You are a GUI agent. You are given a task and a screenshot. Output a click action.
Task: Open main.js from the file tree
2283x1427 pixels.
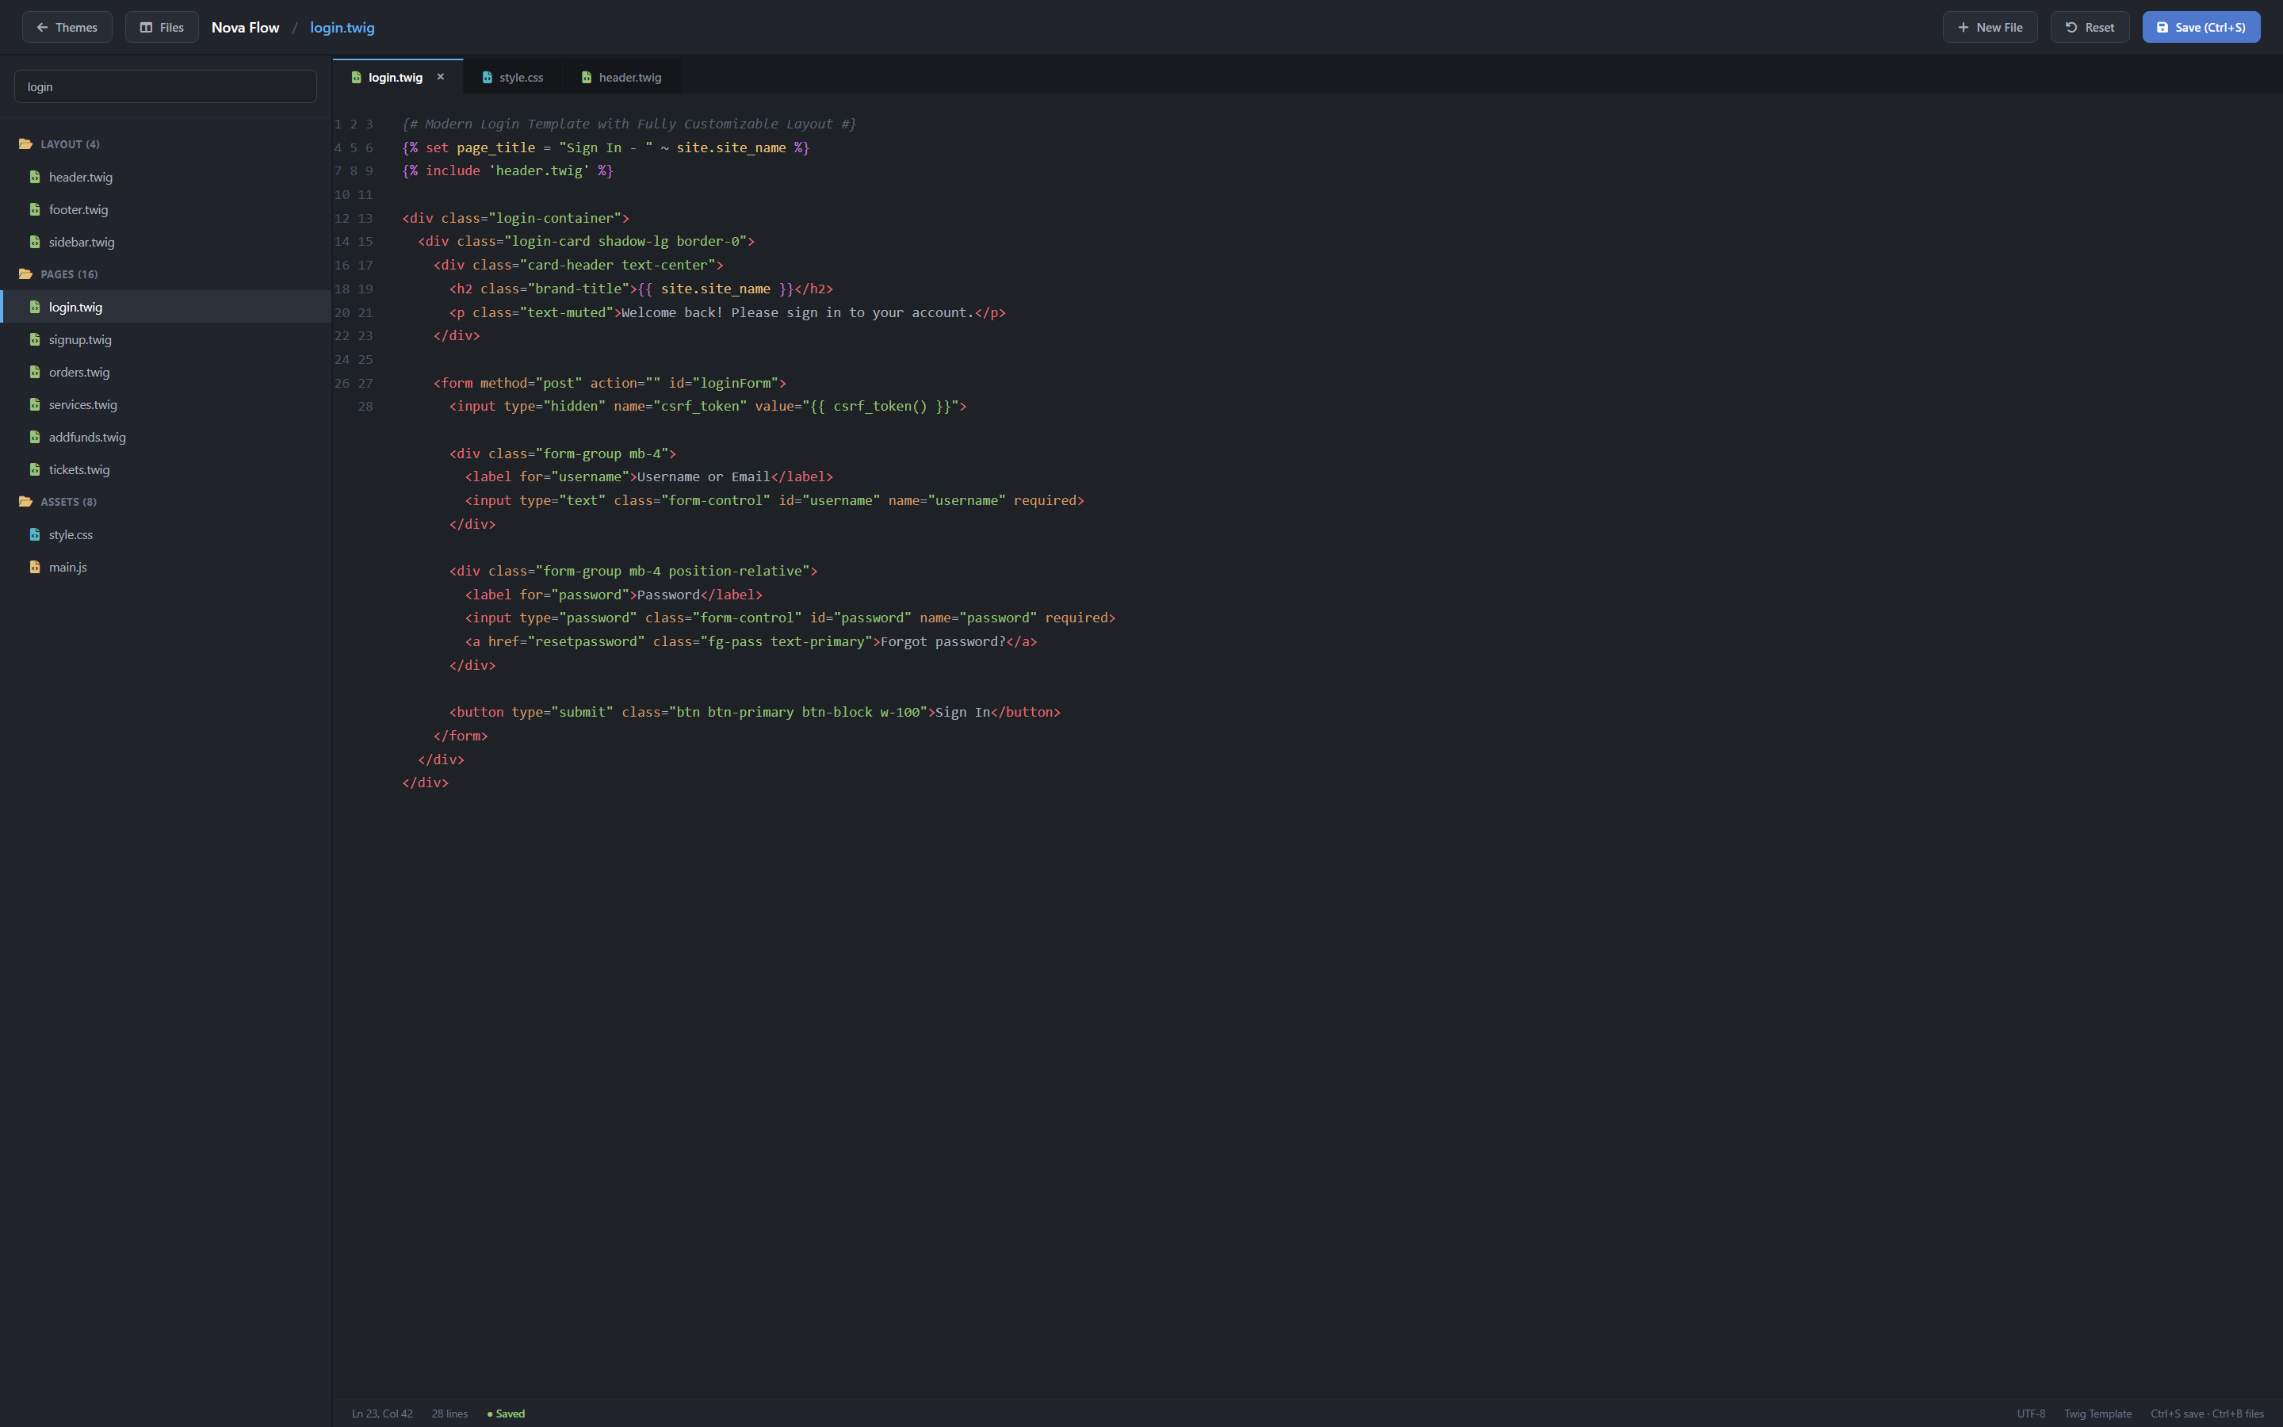coord(165,567)
